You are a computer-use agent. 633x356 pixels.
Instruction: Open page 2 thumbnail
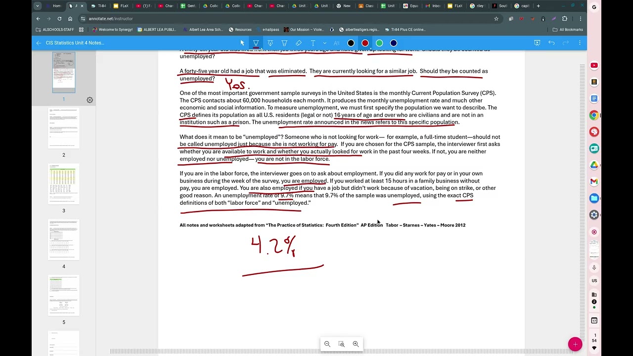tap(64, 128)
